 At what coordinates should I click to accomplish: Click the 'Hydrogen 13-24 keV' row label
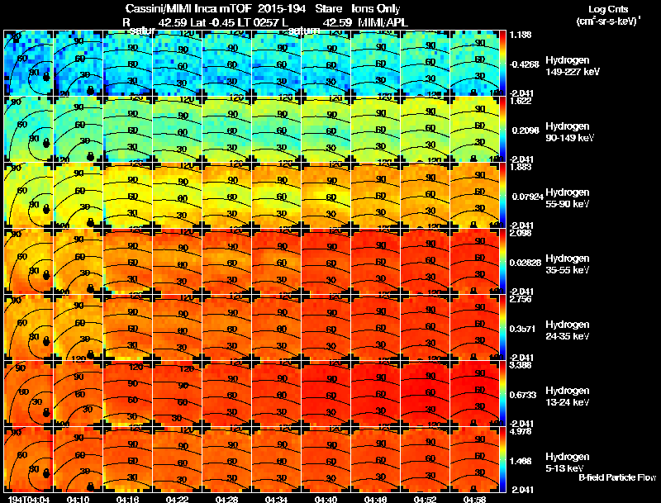click(568, 396)
